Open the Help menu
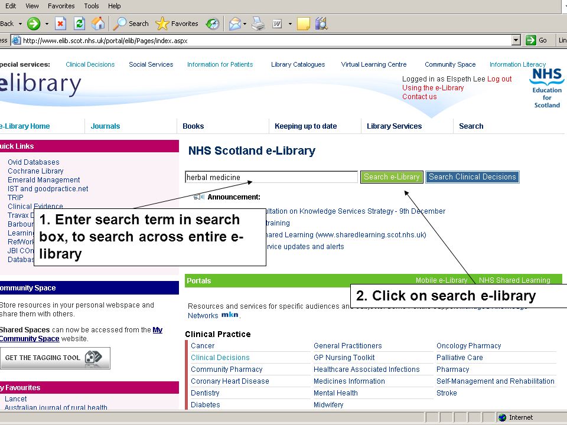The width and height of the screenshot is (567, 425). pos(114,6)
